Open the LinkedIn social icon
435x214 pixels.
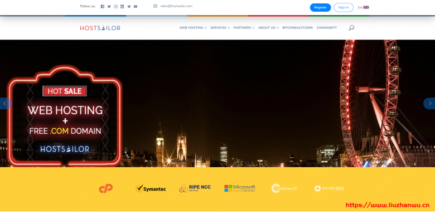122,6
